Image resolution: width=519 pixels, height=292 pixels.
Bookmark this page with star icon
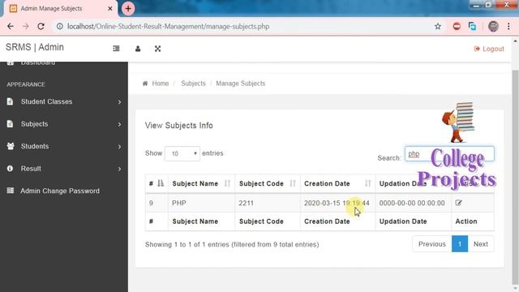coord(438,26)
